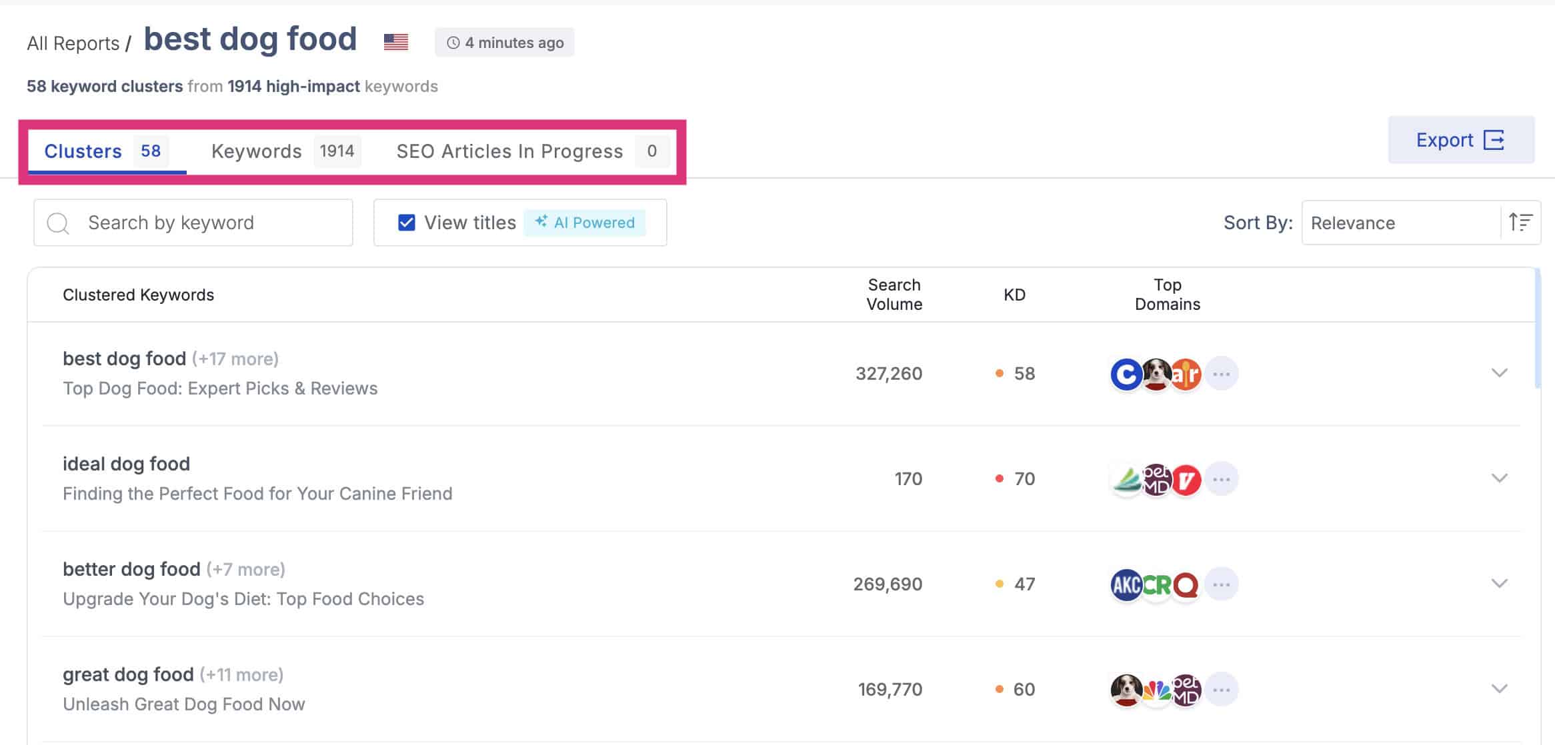Click the search volume value 327,260
The width and height of the screenshot is (1555, 745).
(889, 373)
